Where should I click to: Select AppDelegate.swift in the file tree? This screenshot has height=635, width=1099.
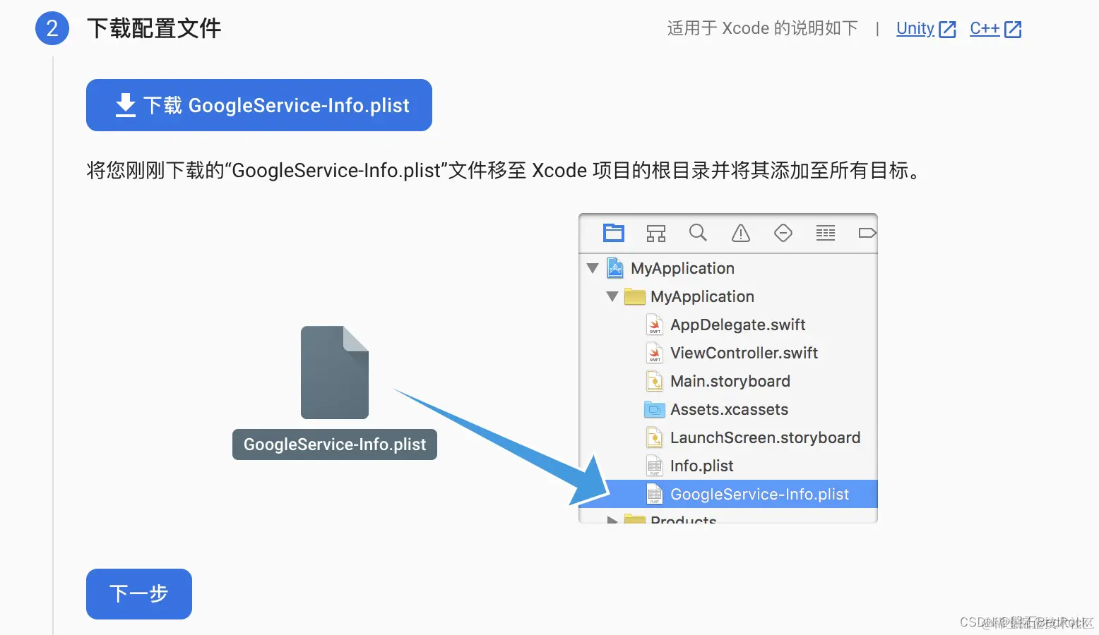(728, 325)
